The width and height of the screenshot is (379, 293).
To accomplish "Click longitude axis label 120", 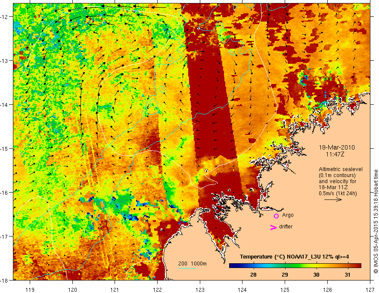I will (72, 290).
